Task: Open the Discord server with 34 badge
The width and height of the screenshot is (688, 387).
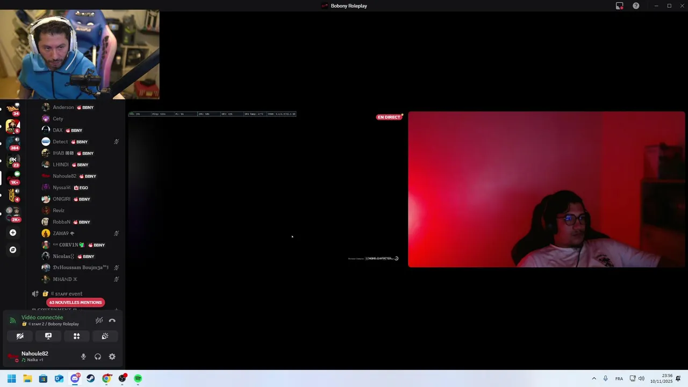Action: click(x=12, y=109)
